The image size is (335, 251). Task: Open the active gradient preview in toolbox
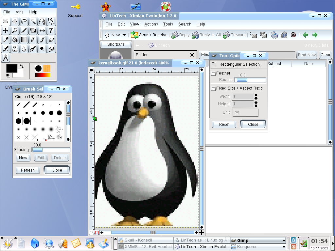(43, 75)
